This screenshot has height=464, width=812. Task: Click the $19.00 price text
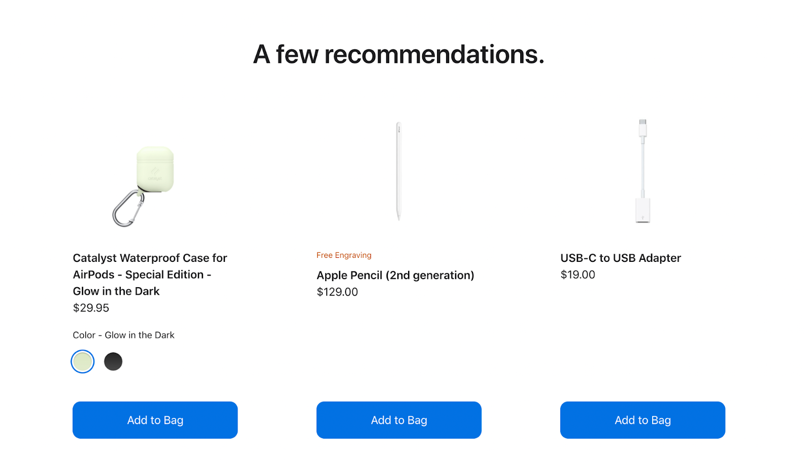578,275
